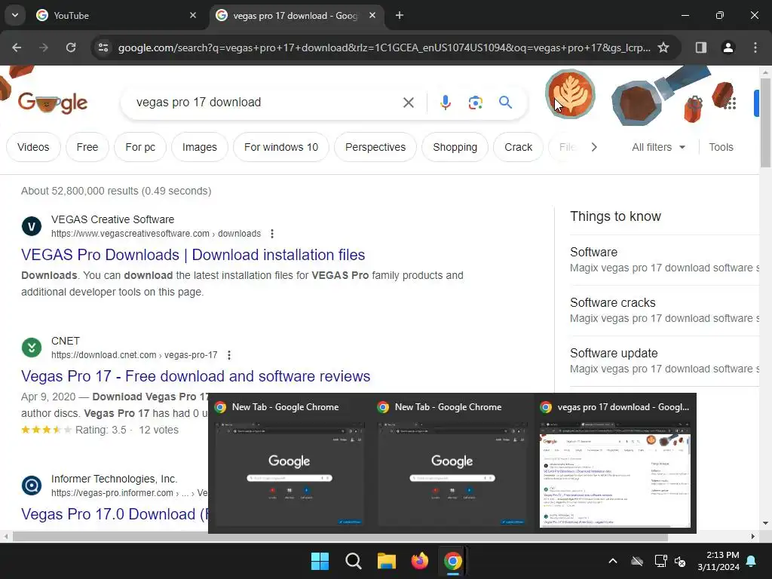Open the network status tray icon
772x579 pixels.
point(660,561)
